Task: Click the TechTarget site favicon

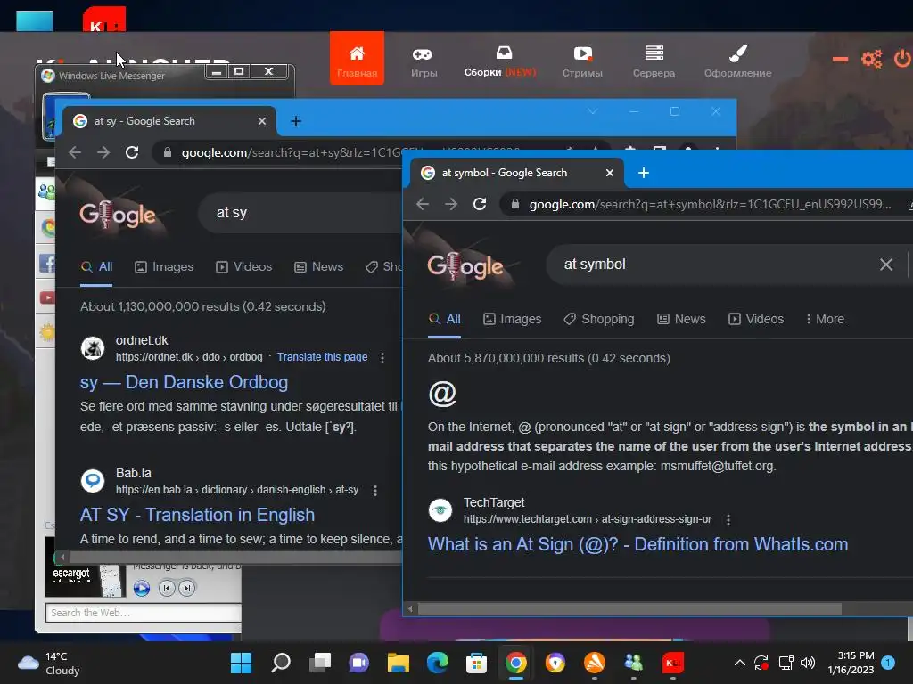Action: [x=440, y=510]
